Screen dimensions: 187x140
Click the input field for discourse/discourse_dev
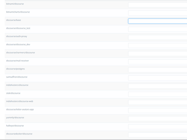[x=157, y=46]
